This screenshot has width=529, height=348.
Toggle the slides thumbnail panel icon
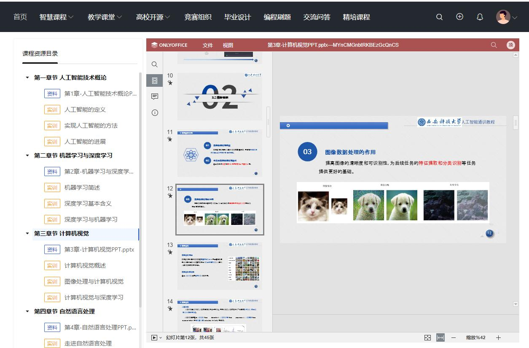[155, 80]
